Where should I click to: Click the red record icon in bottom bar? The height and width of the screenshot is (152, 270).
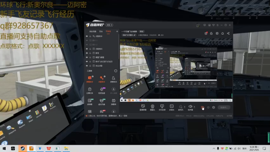[202, 107]
